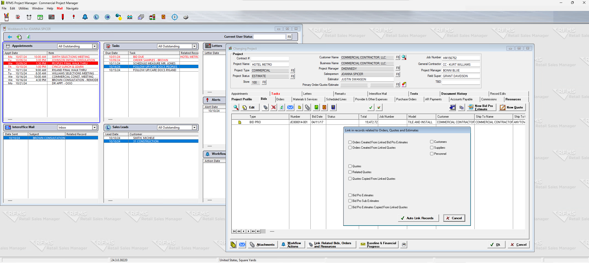
Task: Open the alarm clock reminders tool
Action: pyautogui.click(x=29, y=17)
